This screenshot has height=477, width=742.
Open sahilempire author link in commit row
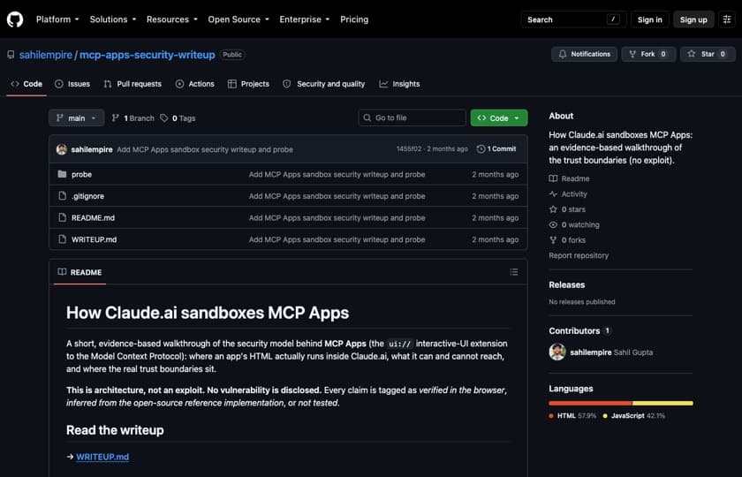click(92, 149)
